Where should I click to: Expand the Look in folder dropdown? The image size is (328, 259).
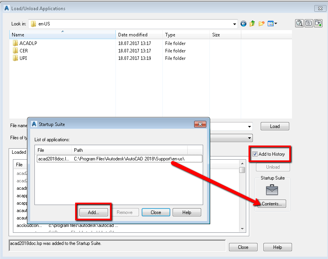(234, 24)
